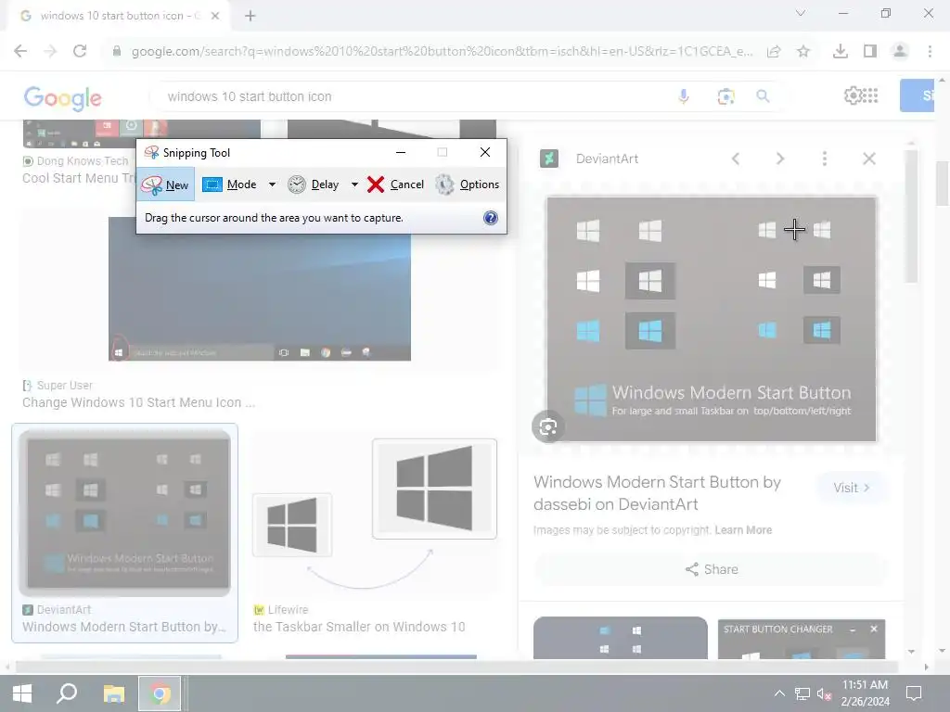Close the DeviantArt preview panel

tap(868, 159)
